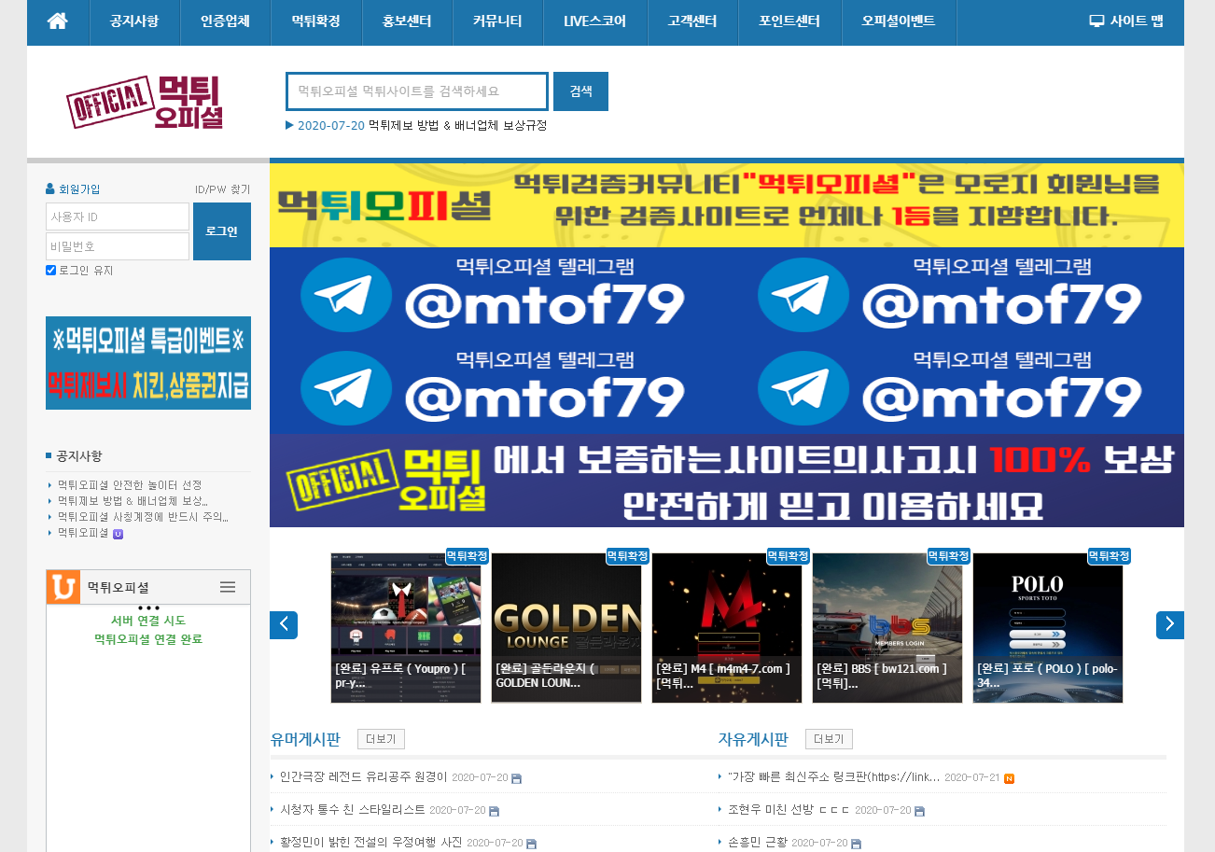1215x852 pixels.
Task: Open the 회원가입 link
Action: pos(79,189)
